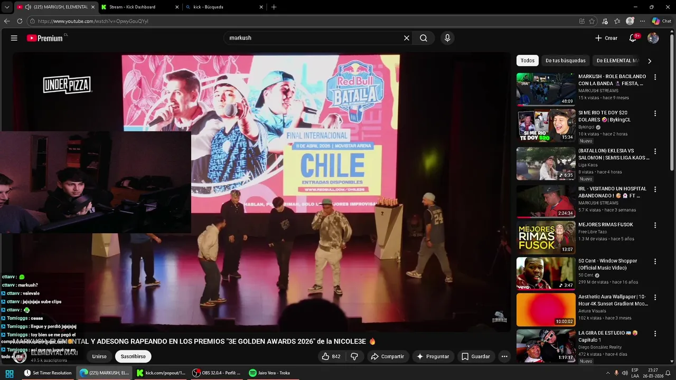Open YouTube account avatar menu
The width and height of the screenshot is (676, 380).
point(653,38)
